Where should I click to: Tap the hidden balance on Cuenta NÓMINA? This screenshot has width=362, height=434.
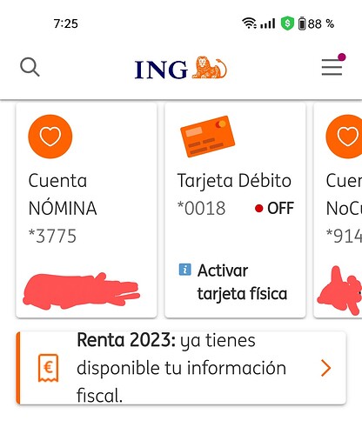tap(81, 291)
